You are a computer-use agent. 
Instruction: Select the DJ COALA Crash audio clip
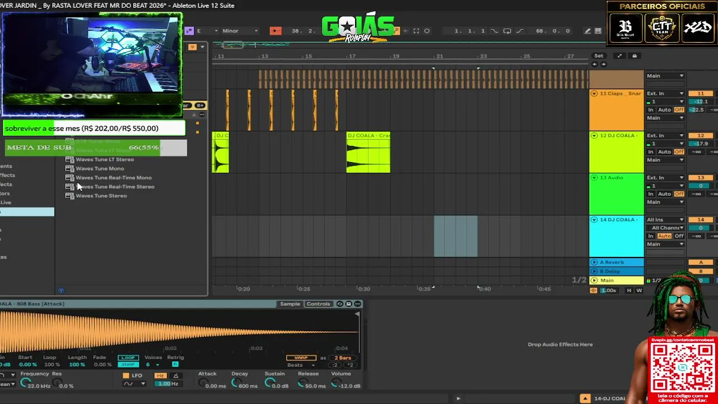tap(368, 152)
